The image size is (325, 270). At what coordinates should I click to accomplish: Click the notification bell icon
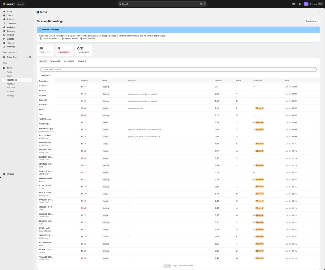[x=300, y=4]
